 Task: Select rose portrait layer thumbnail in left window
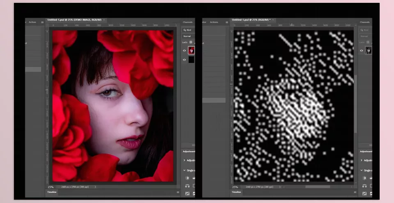coord(192,50)
